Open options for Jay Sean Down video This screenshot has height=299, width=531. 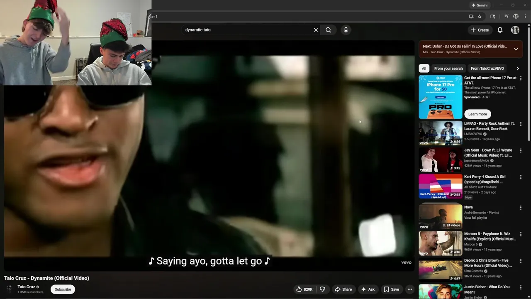[521, 150]
